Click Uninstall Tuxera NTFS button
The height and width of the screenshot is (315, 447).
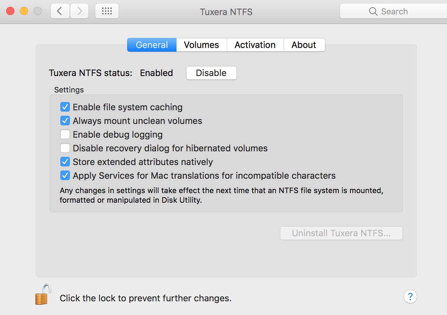[341, 233]
